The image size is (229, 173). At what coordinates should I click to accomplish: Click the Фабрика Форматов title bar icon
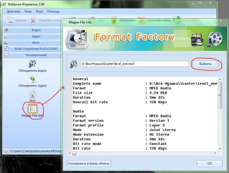point(4,4)
